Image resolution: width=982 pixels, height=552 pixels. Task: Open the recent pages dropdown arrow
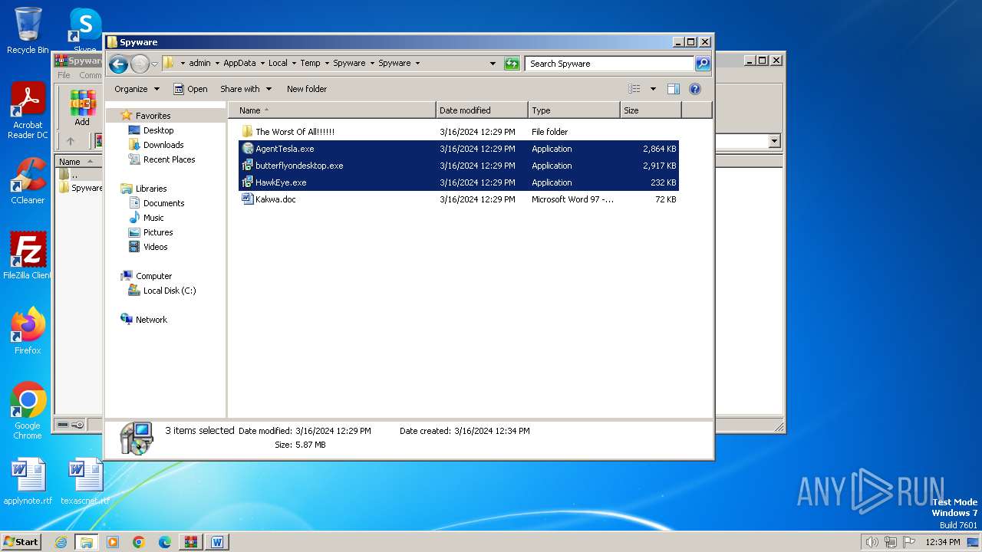[x=154, y=64]
